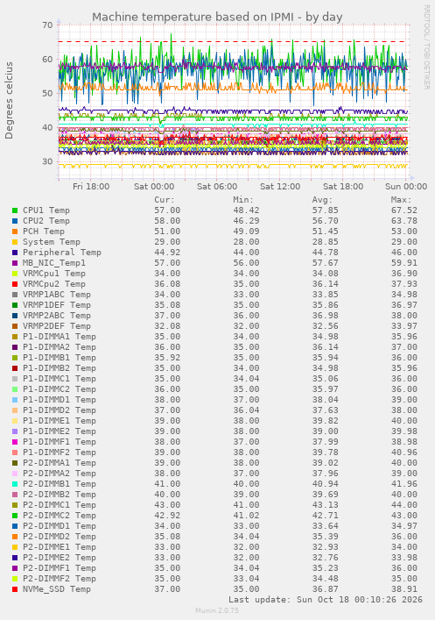The width and height of the screenshot is (435, 620).
Task: Click the orange swatch beside PCH Temp
Action: pyautogui.click(x=15, y=232)
